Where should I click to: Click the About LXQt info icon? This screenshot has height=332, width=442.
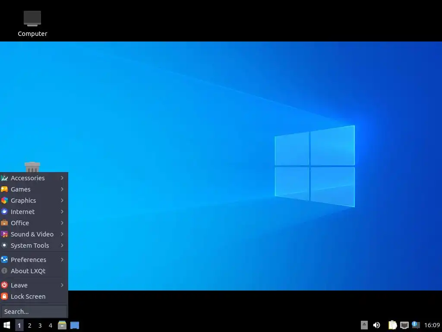coord(4,271)
